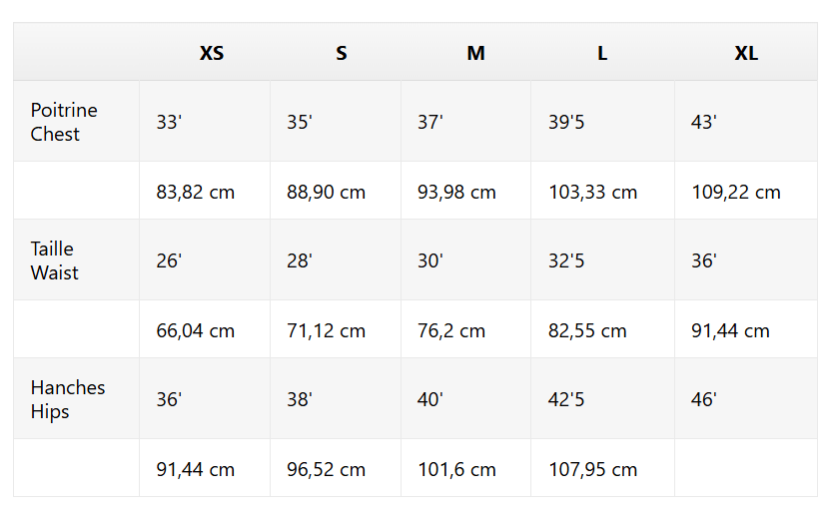This screenshot has width=838, height=511.
Task: Select the 39'5 chest cell
Action: tap(567, 122)
